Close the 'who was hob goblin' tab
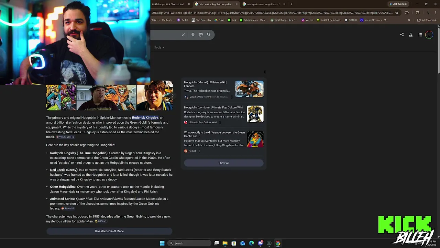The image size is (440, 248). [x=236, y=4]
